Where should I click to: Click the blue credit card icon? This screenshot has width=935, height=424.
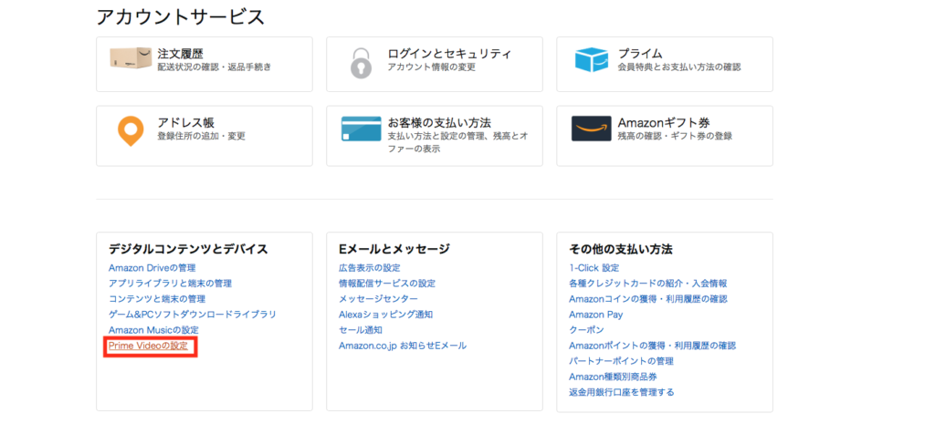(x=361, y=129)
